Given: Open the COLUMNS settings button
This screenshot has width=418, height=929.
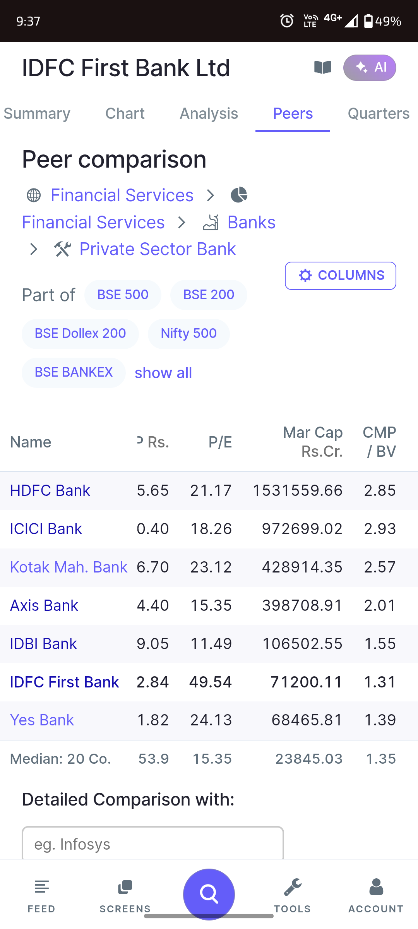Looking at the screenshot, I should coord(341,276).
